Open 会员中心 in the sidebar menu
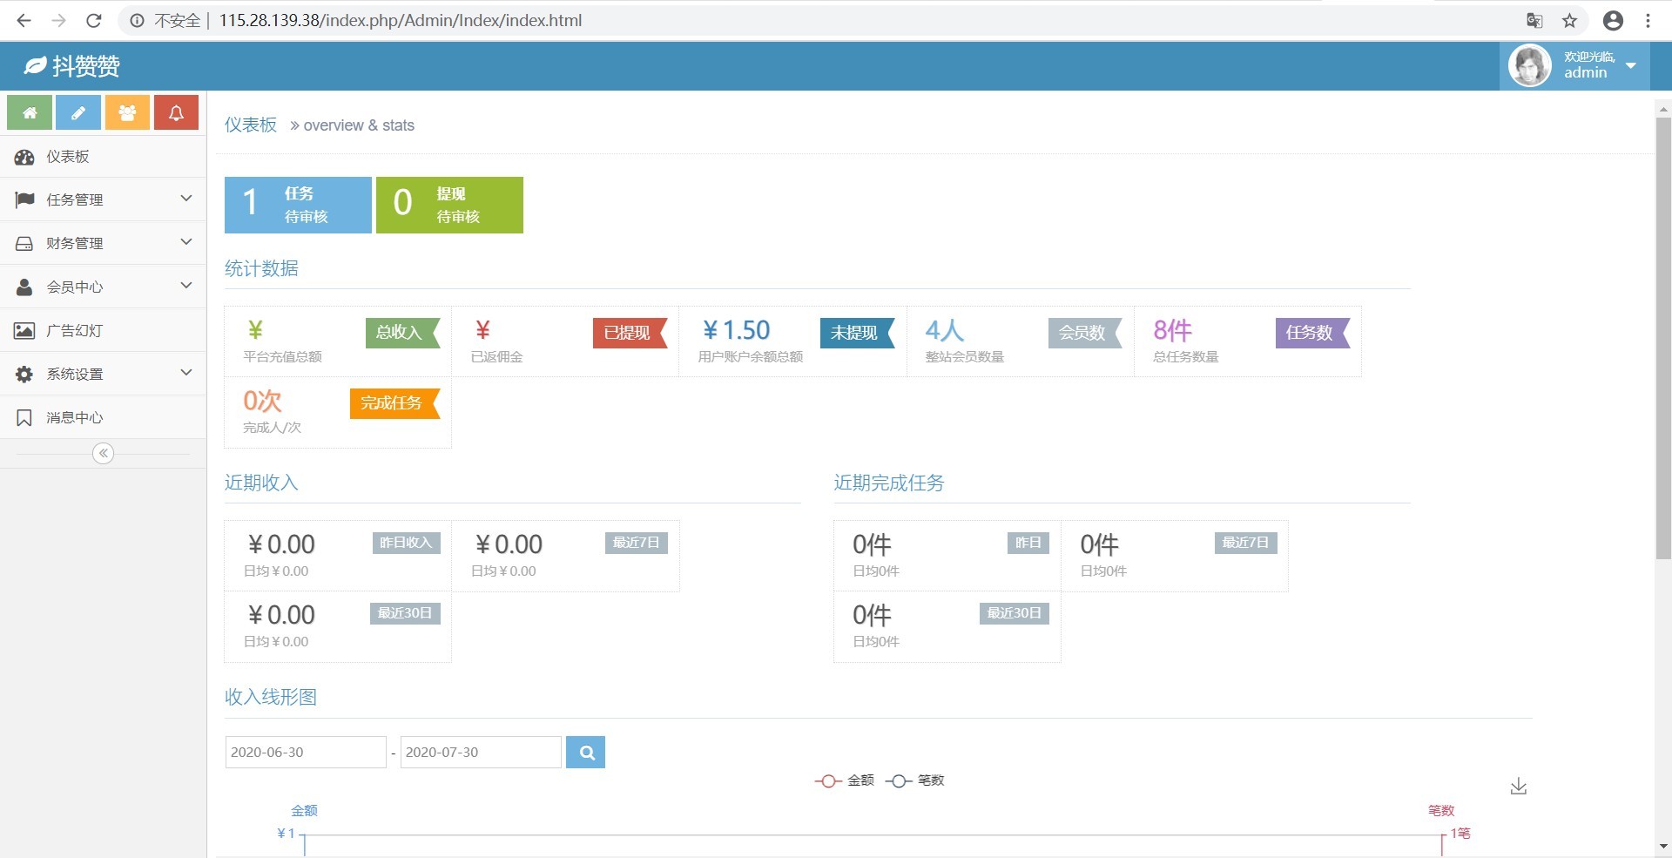This screenshot has height=858, width=1672. [103, 287]
